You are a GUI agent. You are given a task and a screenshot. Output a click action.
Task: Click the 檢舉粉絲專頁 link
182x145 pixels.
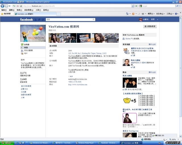coord(26,95)
